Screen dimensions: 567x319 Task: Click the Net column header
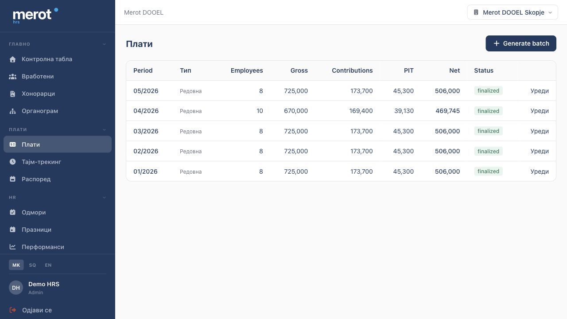pos(454,70)
